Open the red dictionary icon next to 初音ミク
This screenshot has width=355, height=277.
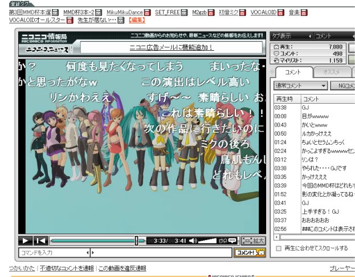pos(243,13)
